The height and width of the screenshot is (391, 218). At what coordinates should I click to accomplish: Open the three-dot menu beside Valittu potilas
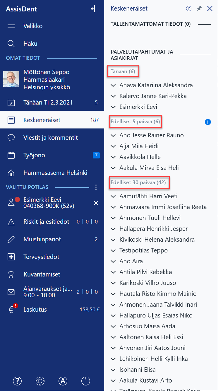click(x=96, y=187)
